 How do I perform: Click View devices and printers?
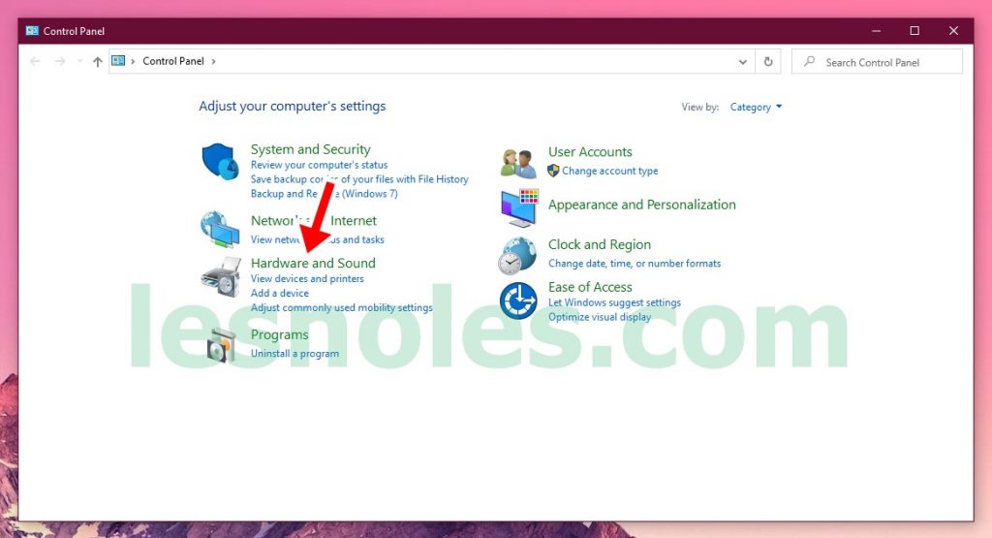[x=307, y=278]
